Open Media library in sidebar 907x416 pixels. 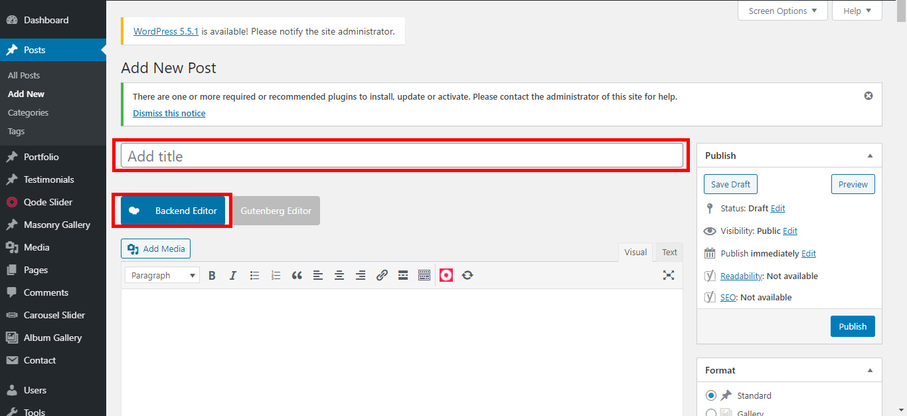tap(53, 247)
